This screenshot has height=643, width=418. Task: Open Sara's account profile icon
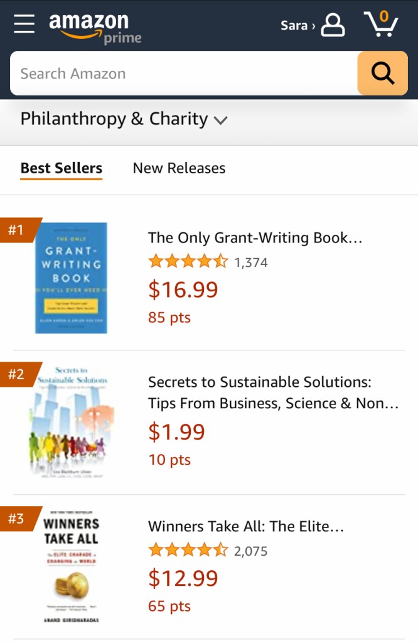point(332,25)
